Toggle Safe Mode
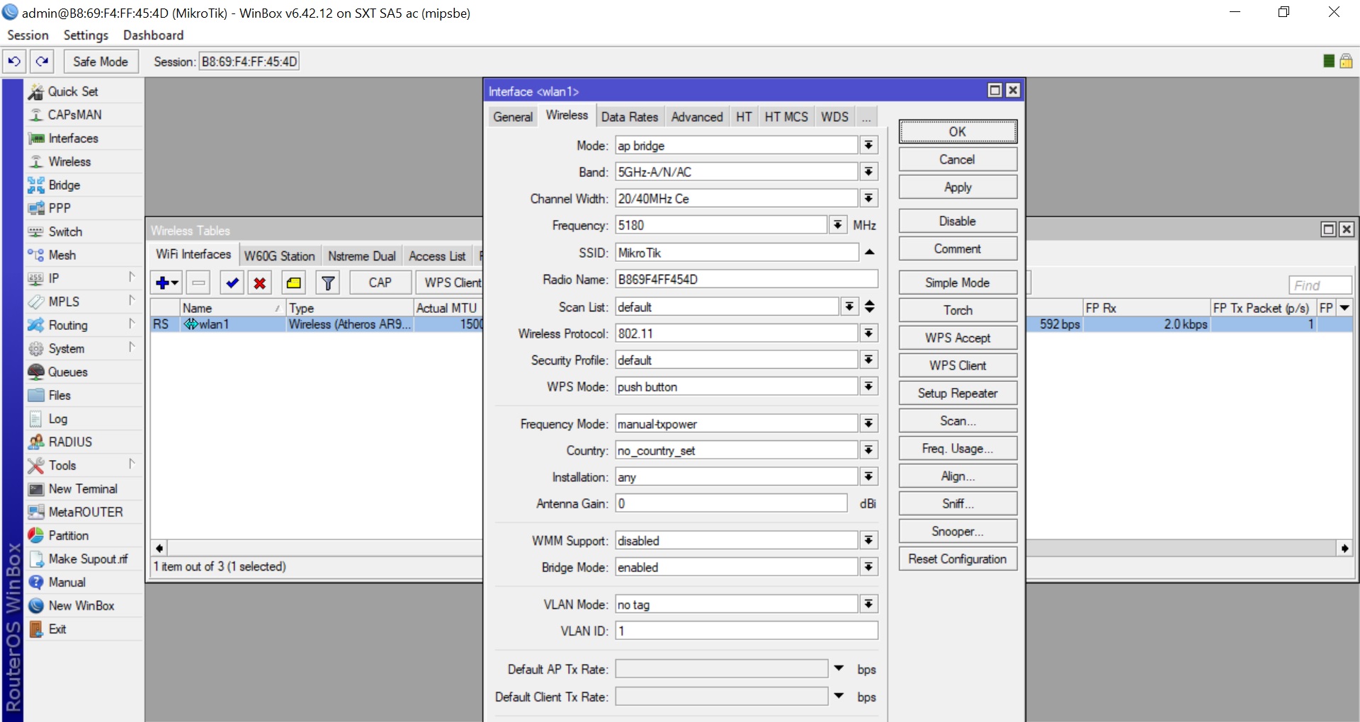 click(x=101, y=62)
